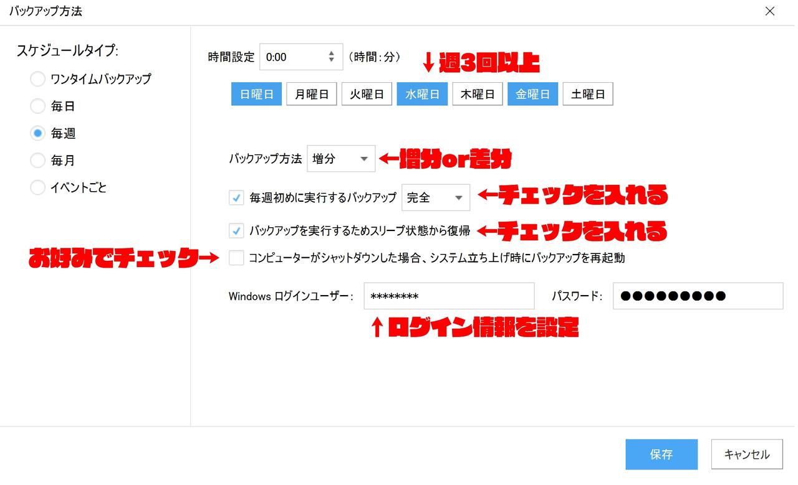Toggle 日曜日 day button
This screenshot has width=798, height=485.
point(257,94)
